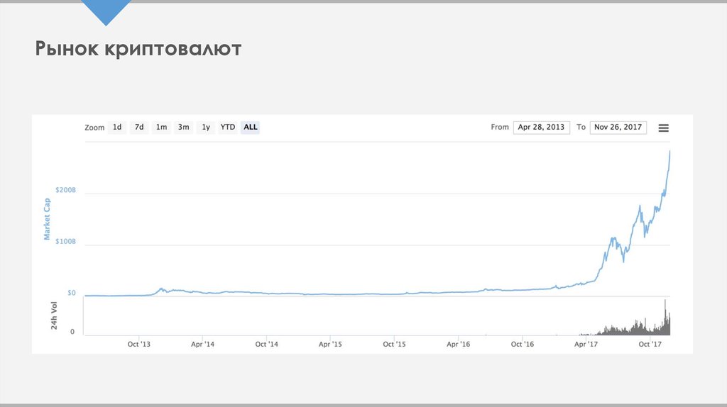Click the Oct '17 x-axis label
The image size is (727, 407).
[x=650, y=344]
